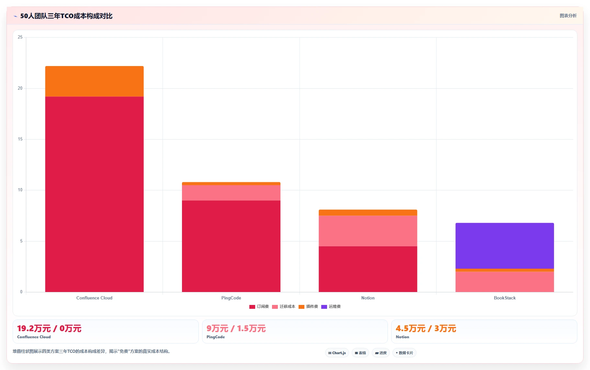Click the 订阅费 legend text
The width and height of the screenshot is (590, 370).
[263, 307]
